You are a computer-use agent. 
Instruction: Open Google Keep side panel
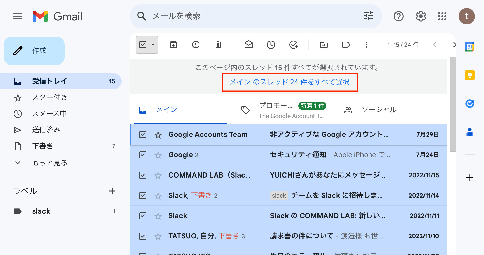tap(470, 75)
